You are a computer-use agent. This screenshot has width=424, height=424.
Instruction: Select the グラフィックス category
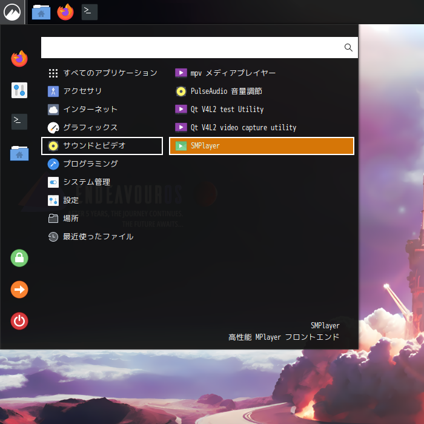[x=102, y=128]
